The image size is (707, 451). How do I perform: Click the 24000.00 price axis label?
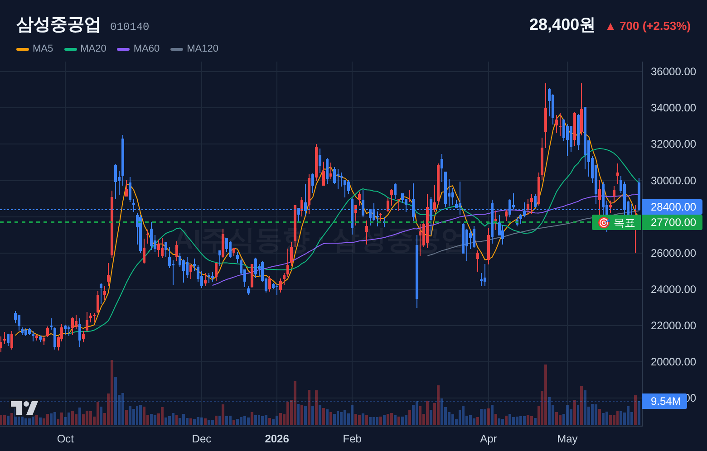pyautogui.click(x=673, y=289)
